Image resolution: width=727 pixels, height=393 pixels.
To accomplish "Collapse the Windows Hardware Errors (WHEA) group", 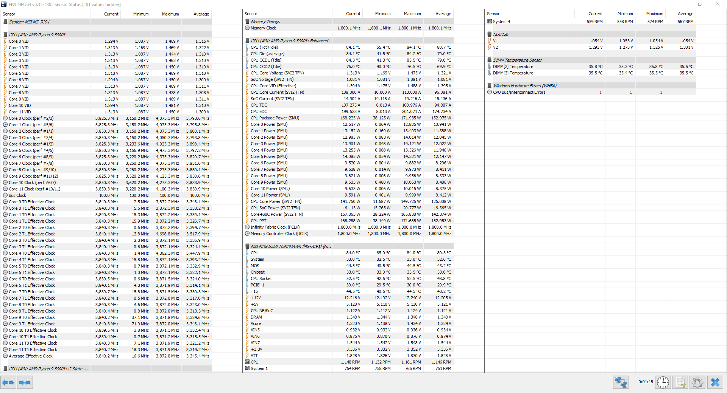I will (490, 86).
